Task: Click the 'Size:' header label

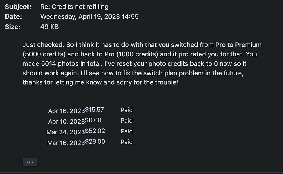Action: coord(12,27)
